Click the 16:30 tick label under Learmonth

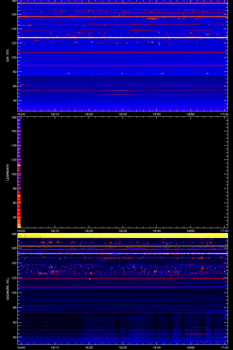123,231
